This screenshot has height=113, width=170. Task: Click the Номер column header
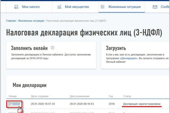(x=13, y=96)
